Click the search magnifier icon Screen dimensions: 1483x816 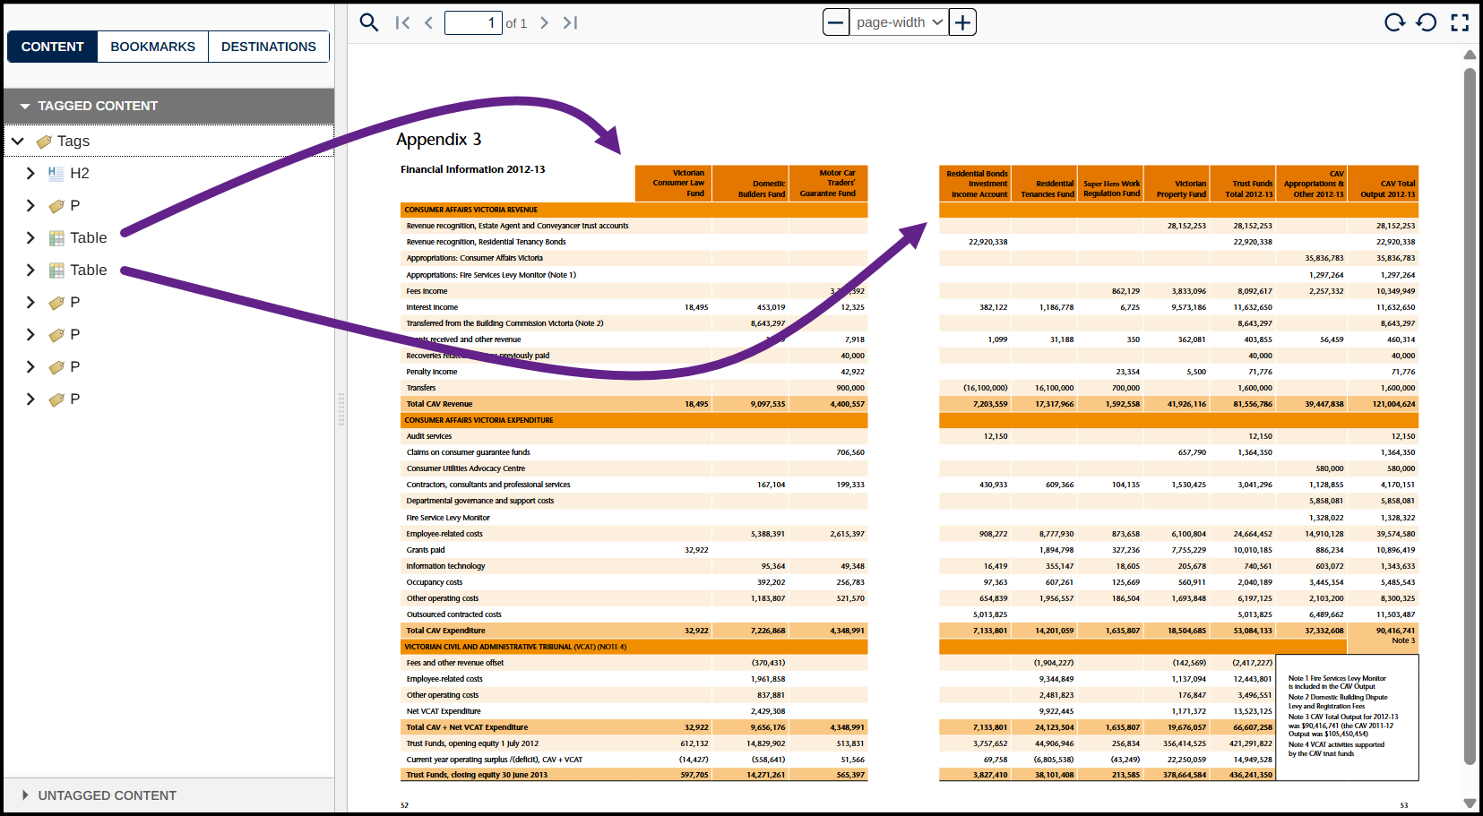[368, 22]
